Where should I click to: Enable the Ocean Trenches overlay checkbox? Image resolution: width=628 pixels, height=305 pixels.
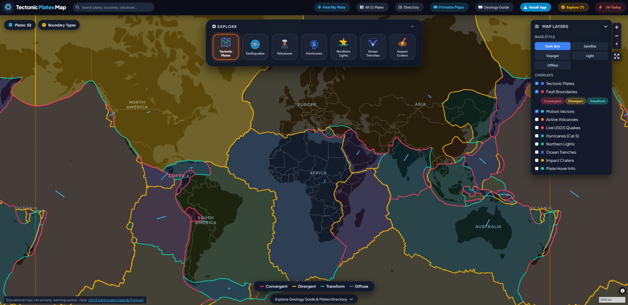[537, 152]
